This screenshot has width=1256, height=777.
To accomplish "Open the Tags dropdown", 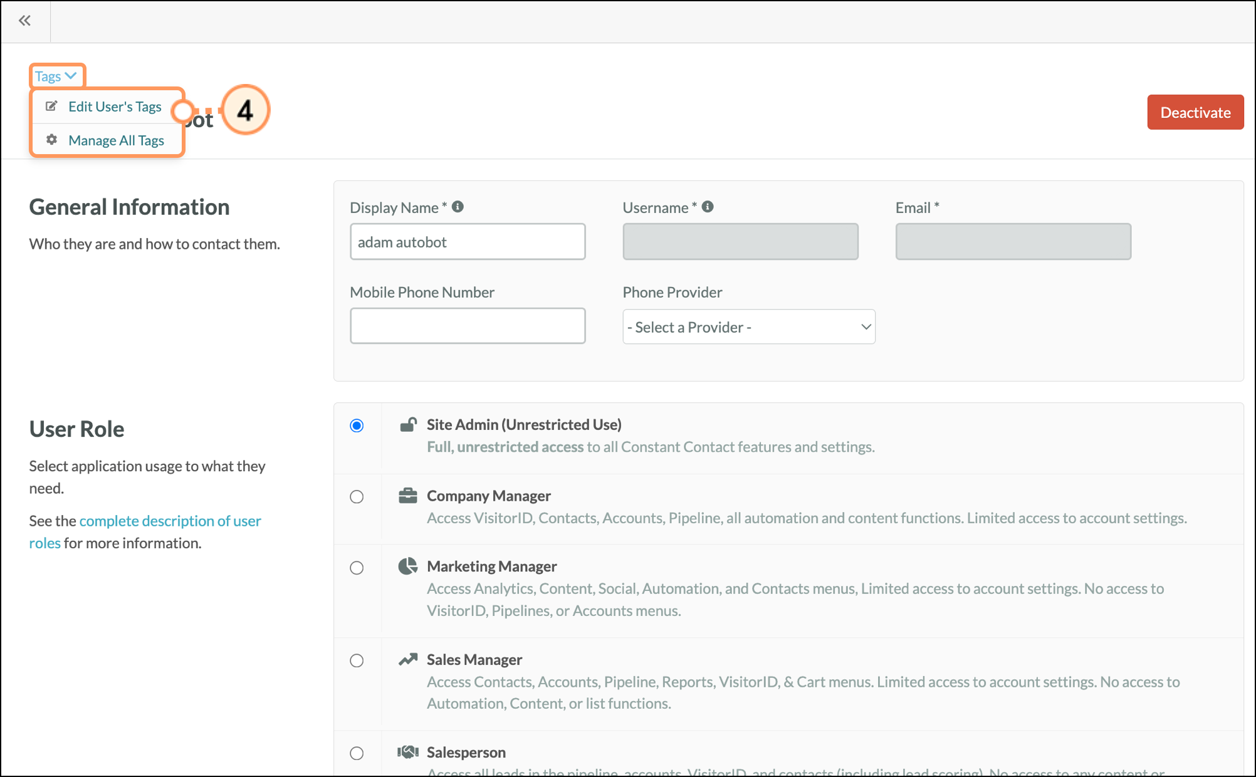I will (56, 76).
